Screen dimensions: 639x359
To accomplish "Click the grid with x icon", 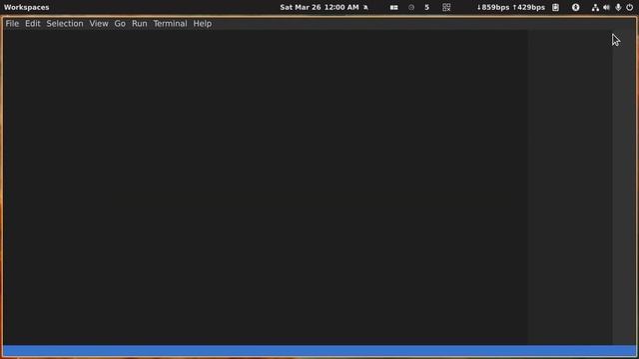I will pos(446,7).
